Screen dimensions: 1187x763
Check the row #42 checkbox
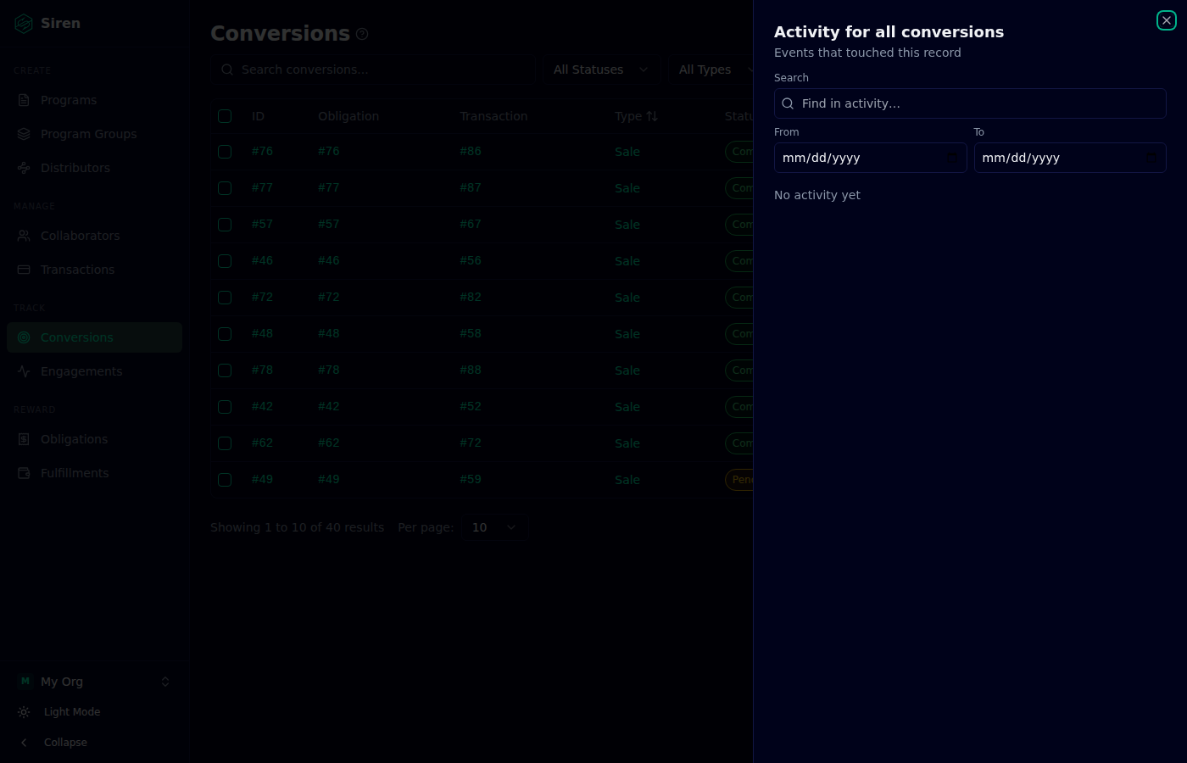tap(225, 407)
